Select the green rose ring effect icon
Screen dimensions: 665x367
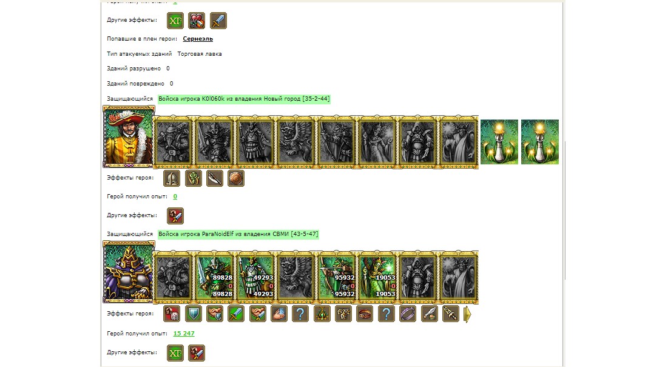click(194, 178)
